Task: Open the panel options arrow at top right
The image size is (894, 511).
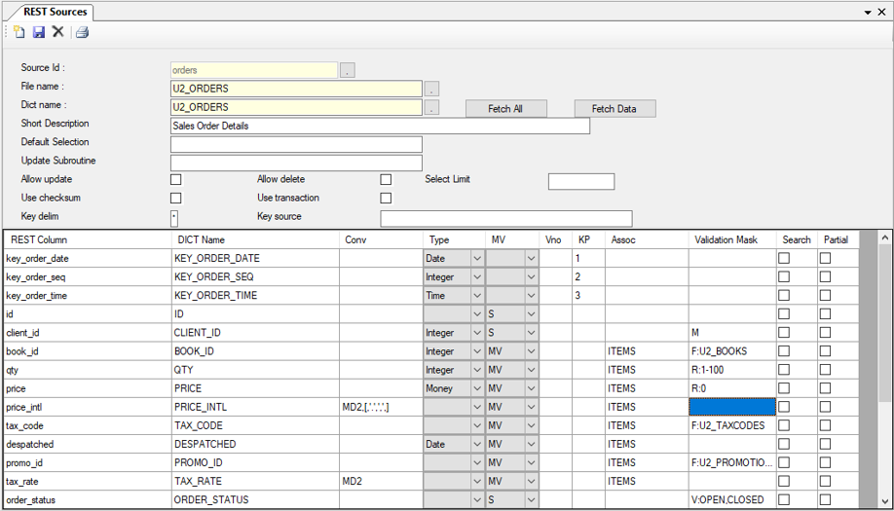Action: 868,13
